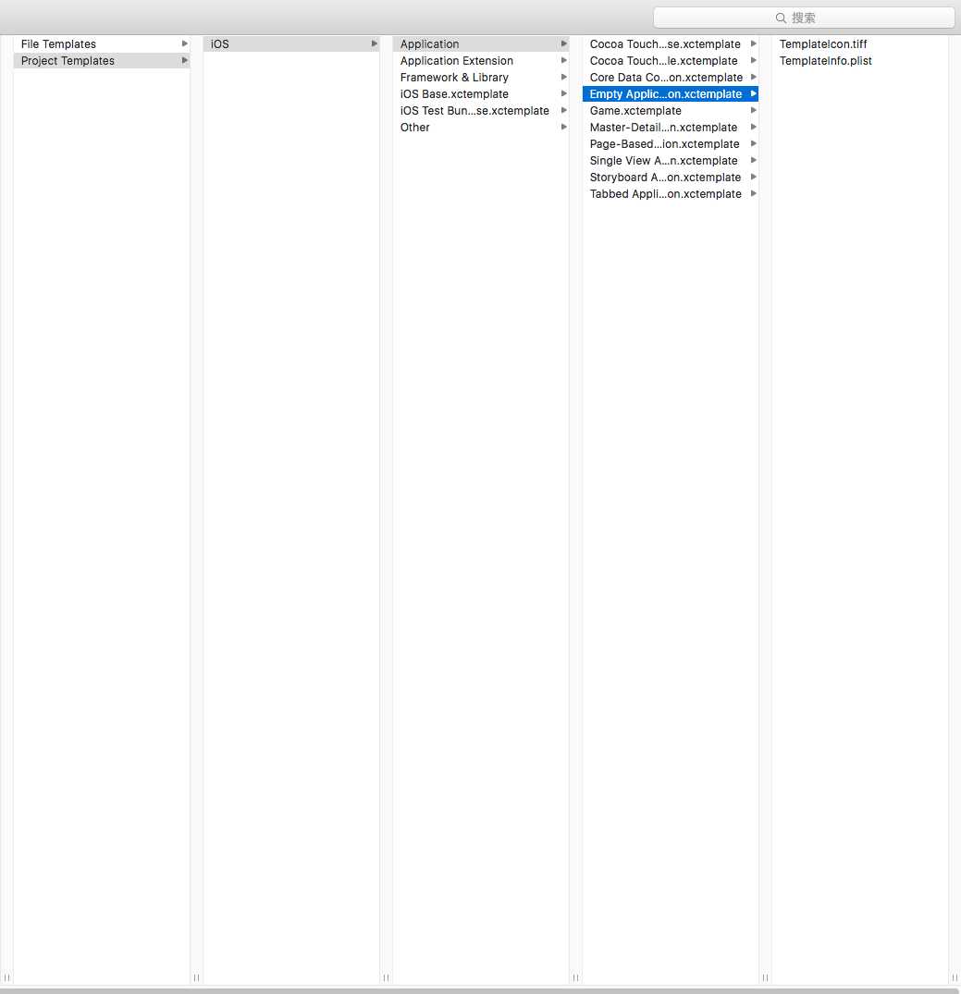The image size is (961, 994).
Task: Select Cocoa Touch...se.xctemplate
Action: 671,43
